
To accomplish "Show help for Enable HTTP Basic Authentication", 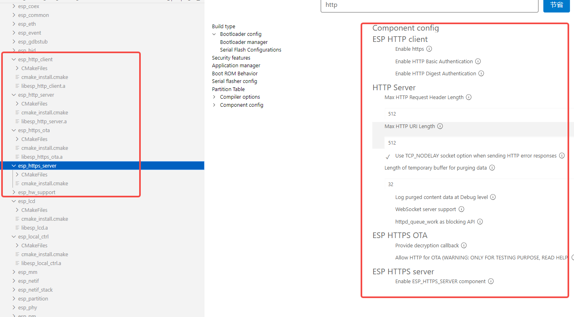I will coord(478,61).
